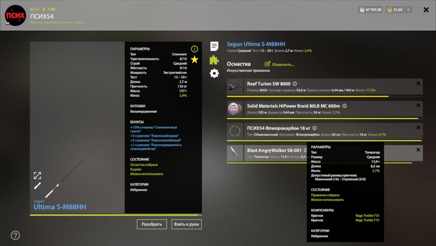
Task: Click the Экстратяжёлое power value
Action: 175,73
